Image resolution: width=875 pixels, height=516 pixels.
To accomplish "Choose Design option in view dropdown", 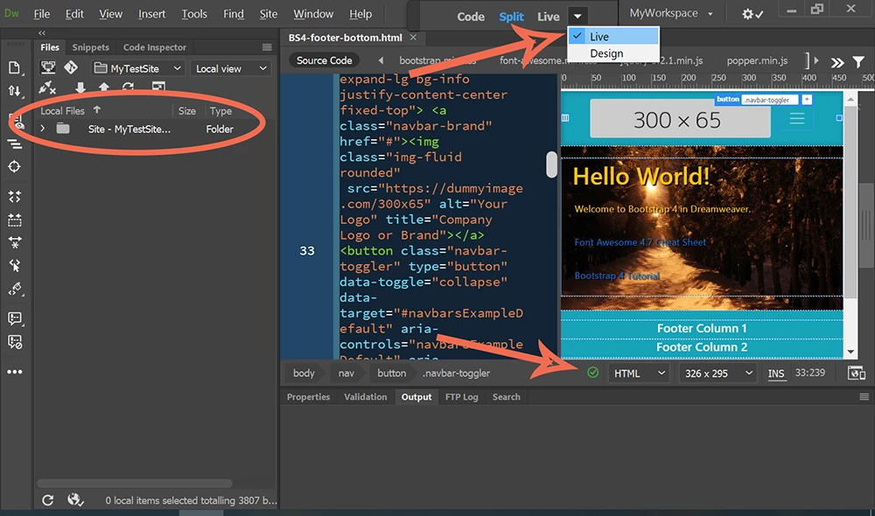I will pos(613,53).
